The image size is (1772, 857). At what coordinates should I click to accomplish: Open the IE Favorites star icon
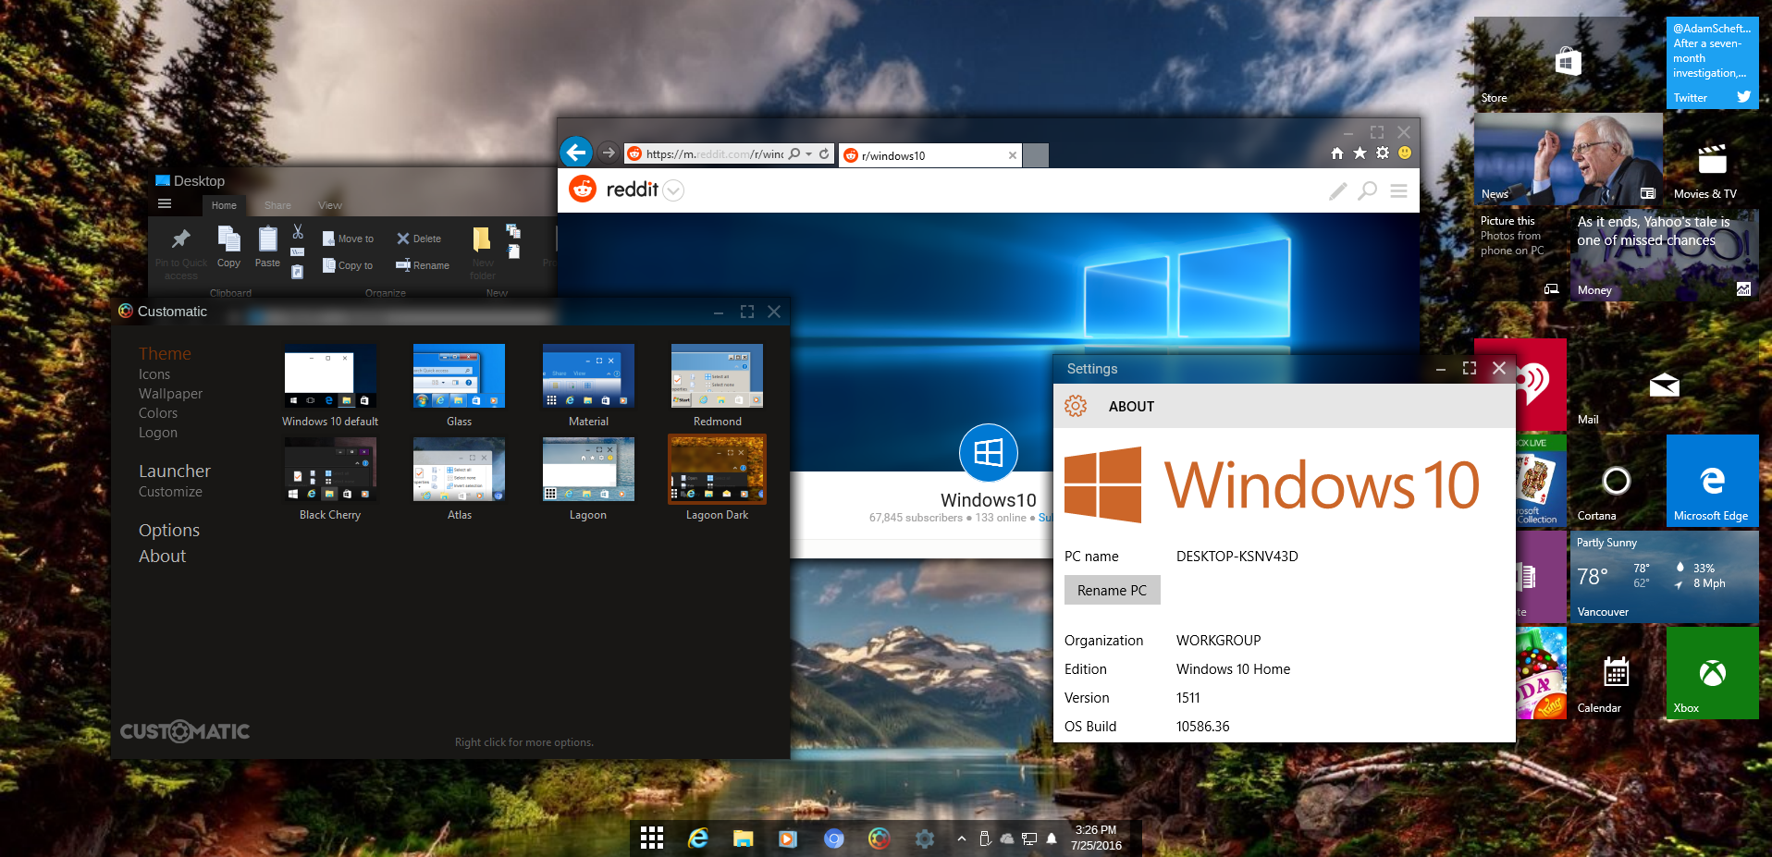(1360, 153)
